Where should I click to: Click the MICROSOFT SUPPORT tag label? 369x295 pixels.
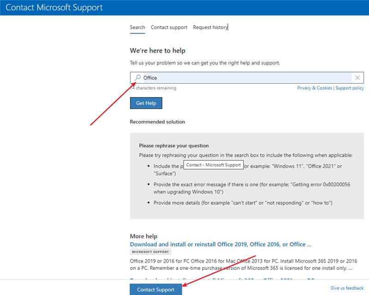tap(151, 252)
